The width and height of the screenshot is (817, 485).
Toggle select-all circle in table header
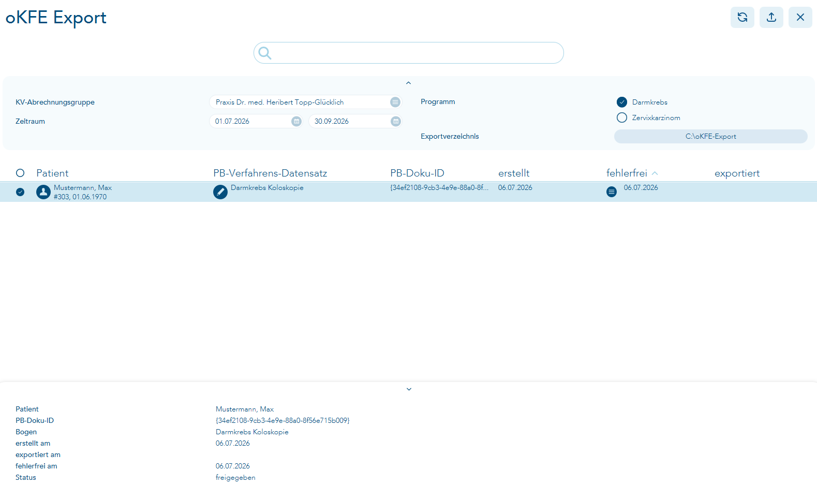click(x=20, y=173)
